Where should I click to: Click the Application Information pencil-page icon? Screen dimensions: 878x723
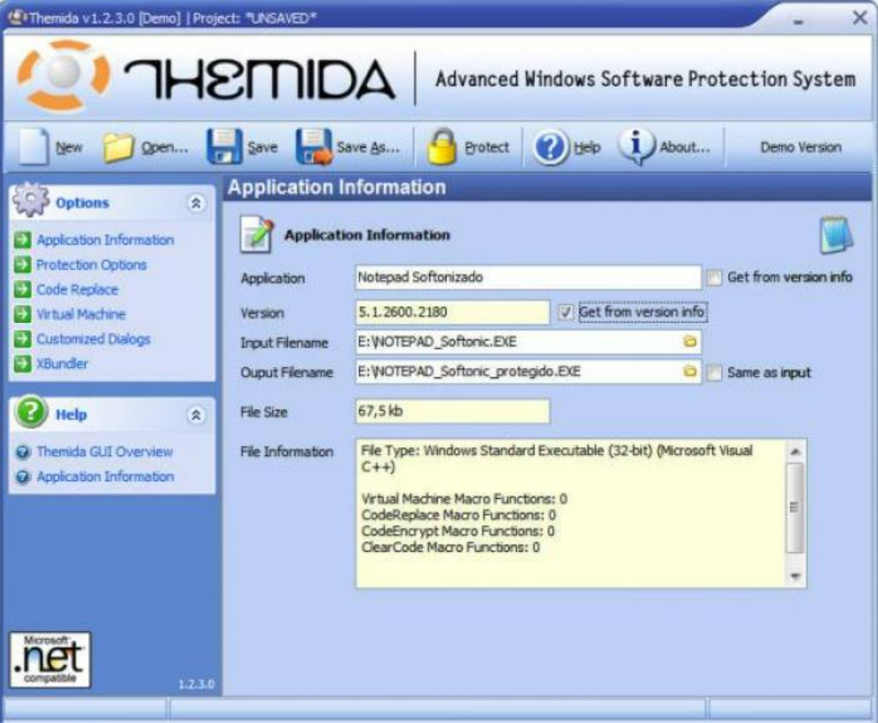[x=257, y=235]
